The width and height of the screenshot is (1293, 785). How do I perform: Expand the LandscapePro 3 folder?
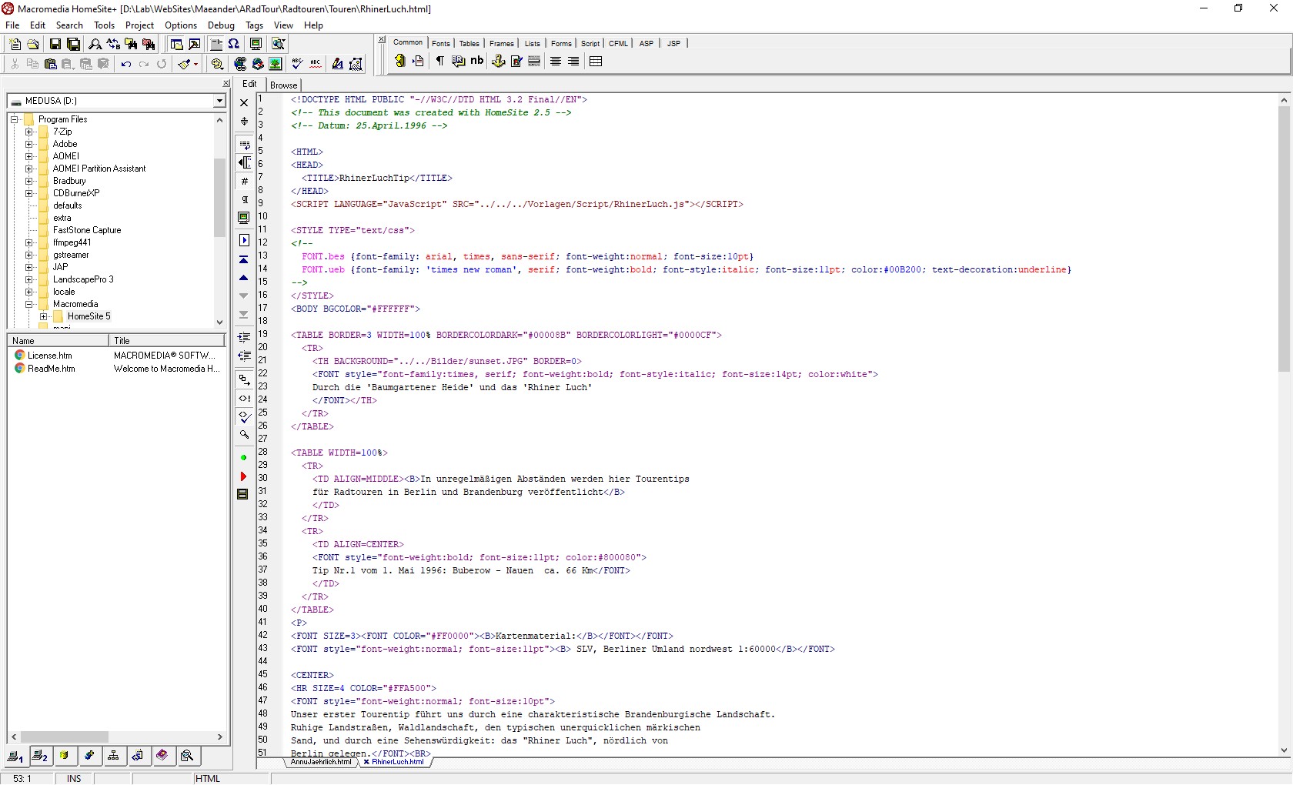click(x=29, y=279)
